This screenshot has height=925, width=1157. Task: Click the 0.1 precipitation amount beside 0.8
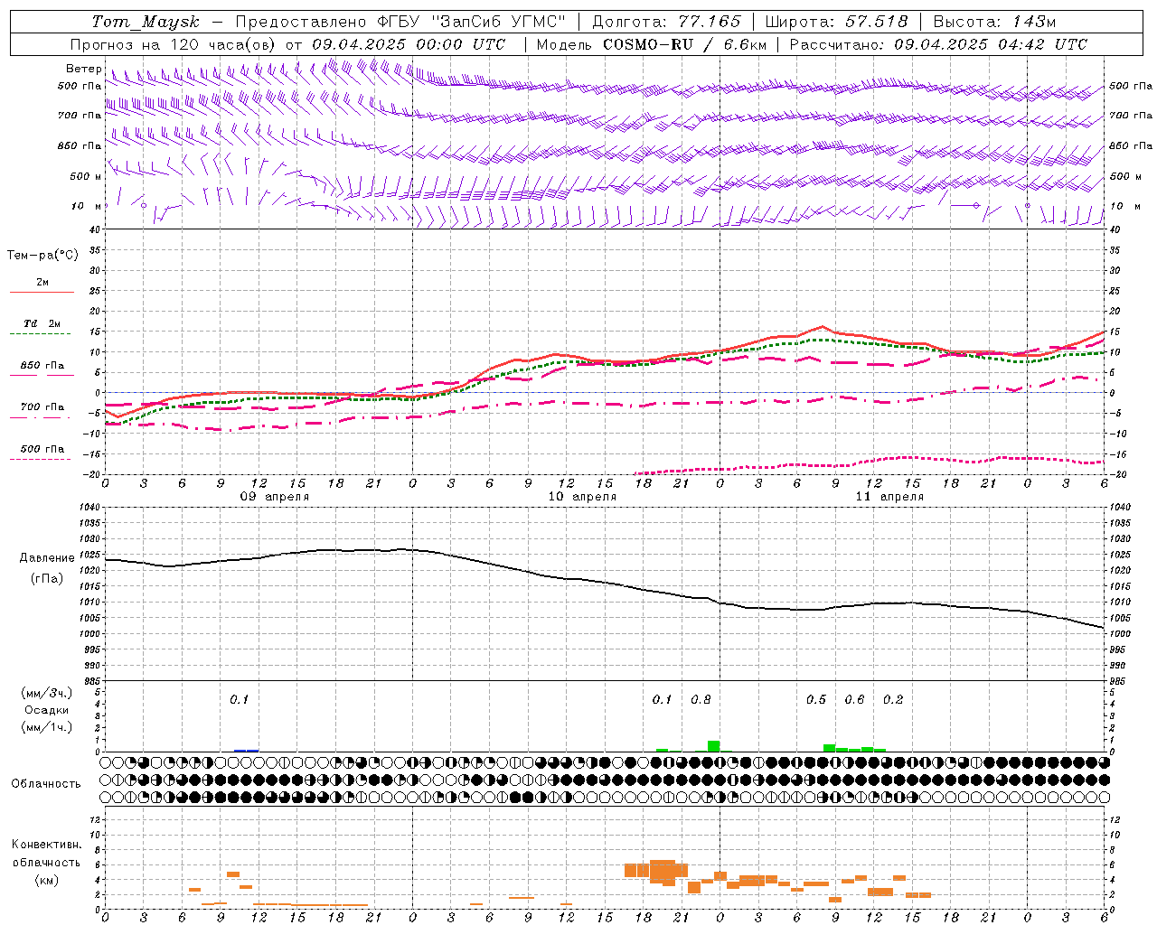(x=662, y=699)
